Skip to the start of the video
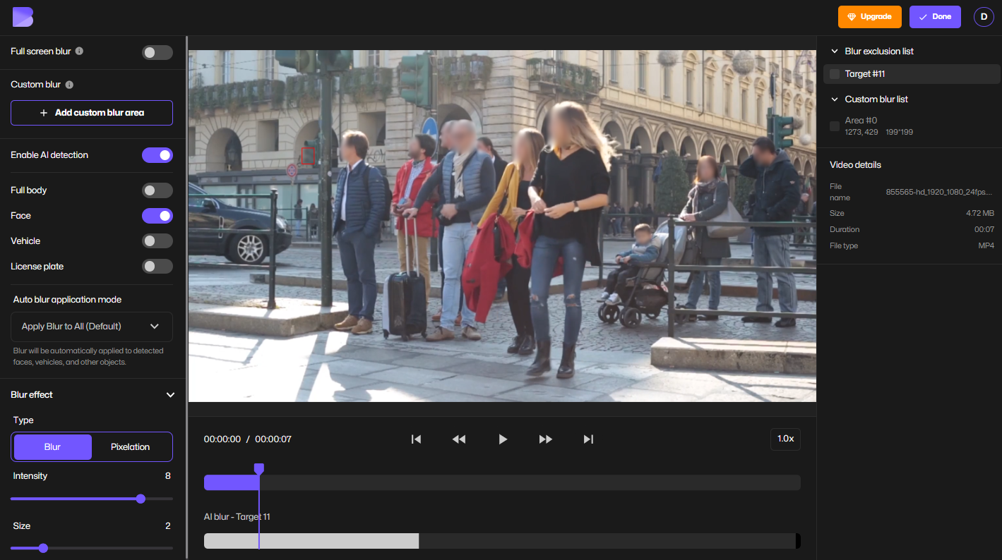This screenshot has width=1002, height=560. [x=416, y=439]
